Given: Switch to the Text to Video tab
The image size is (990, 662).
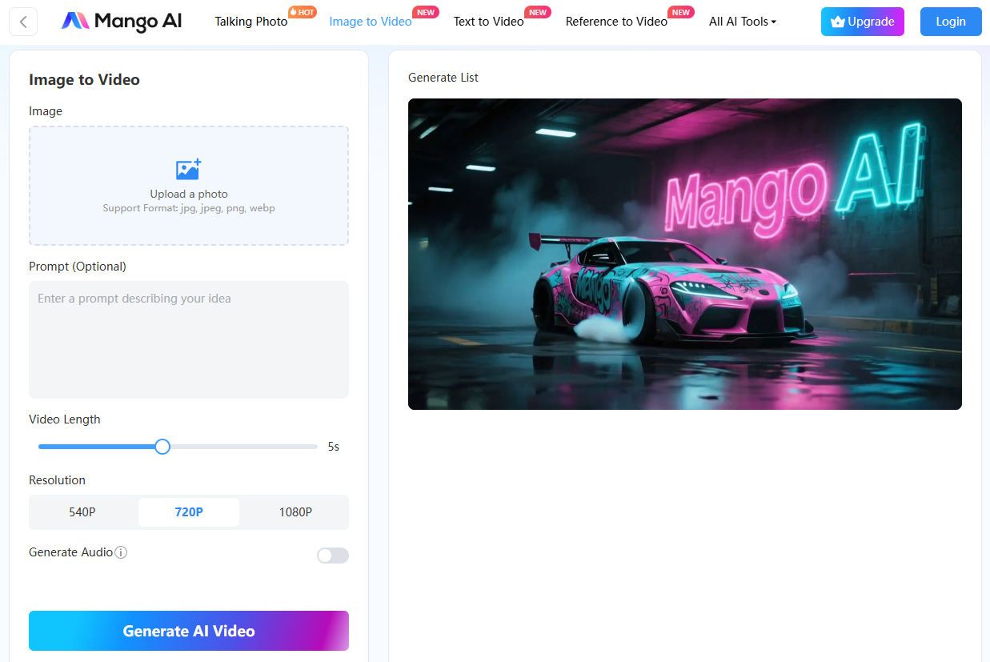Looking at the screenshot, I should point(488,22).
